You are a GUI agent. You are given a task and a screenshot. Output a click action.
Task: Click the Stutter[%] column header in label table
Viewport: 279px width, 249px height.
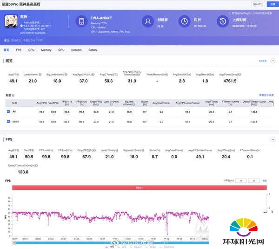pos(145,103)
